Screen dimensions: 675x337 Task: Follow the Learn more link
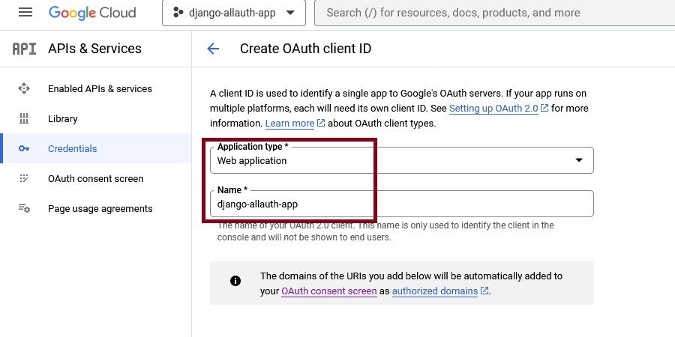coord(289,123)
